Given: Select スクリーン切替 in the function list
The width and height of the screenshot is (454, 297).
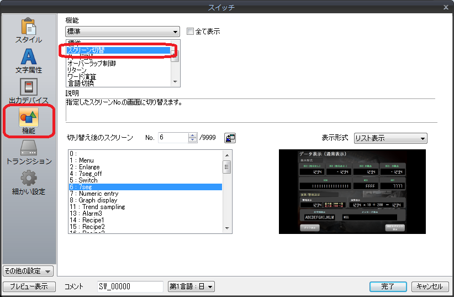Looking at the screenshot, I should [118, 50].
